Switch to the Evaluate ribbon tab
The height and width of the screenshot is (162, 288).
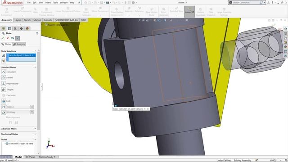(48, 20)
